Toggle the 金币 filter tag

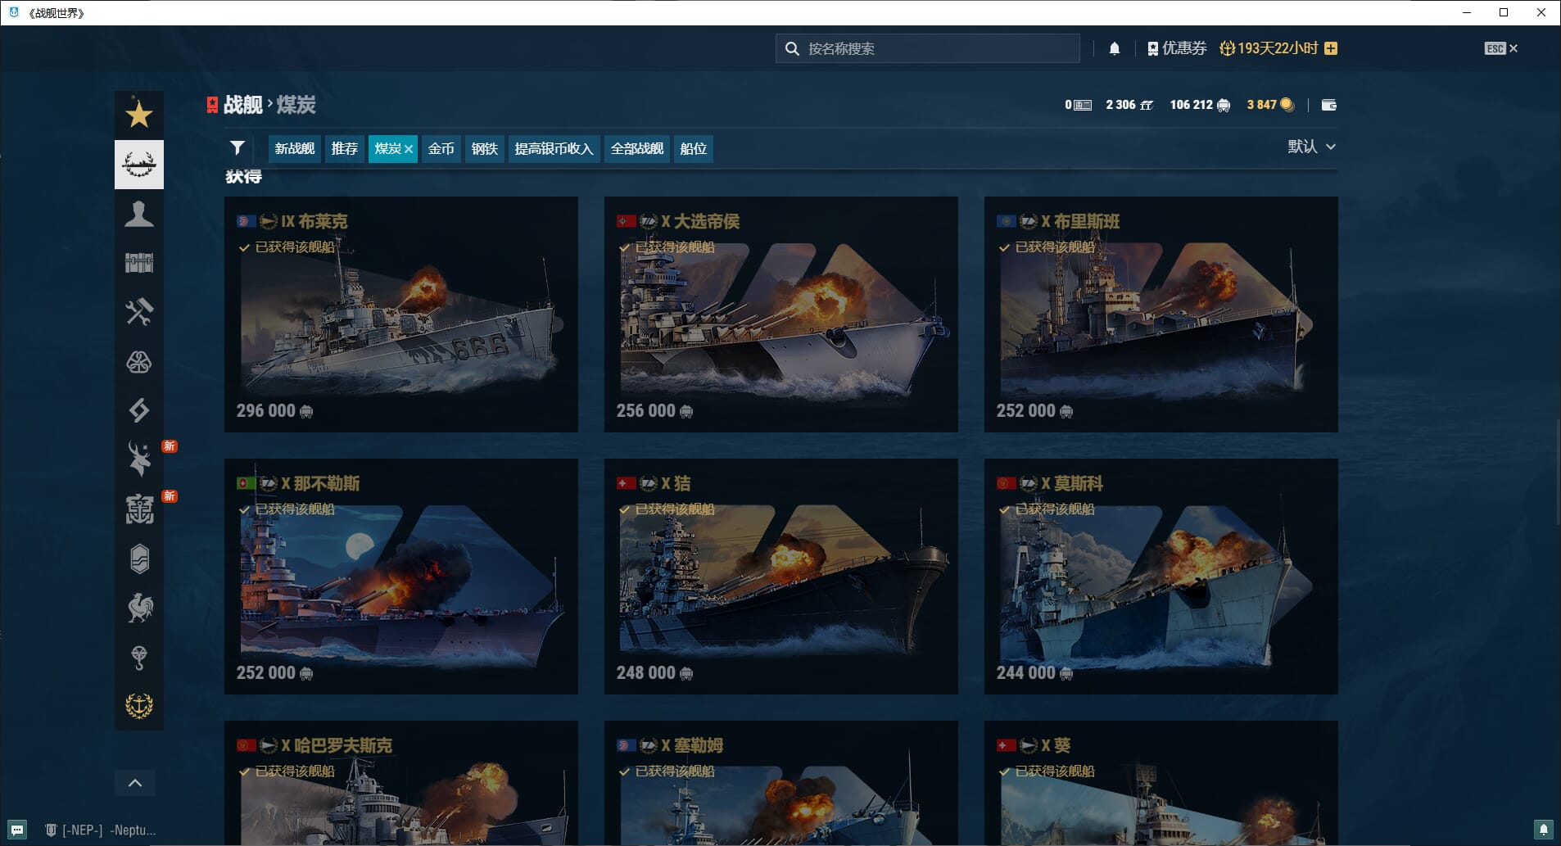[441, 149]
